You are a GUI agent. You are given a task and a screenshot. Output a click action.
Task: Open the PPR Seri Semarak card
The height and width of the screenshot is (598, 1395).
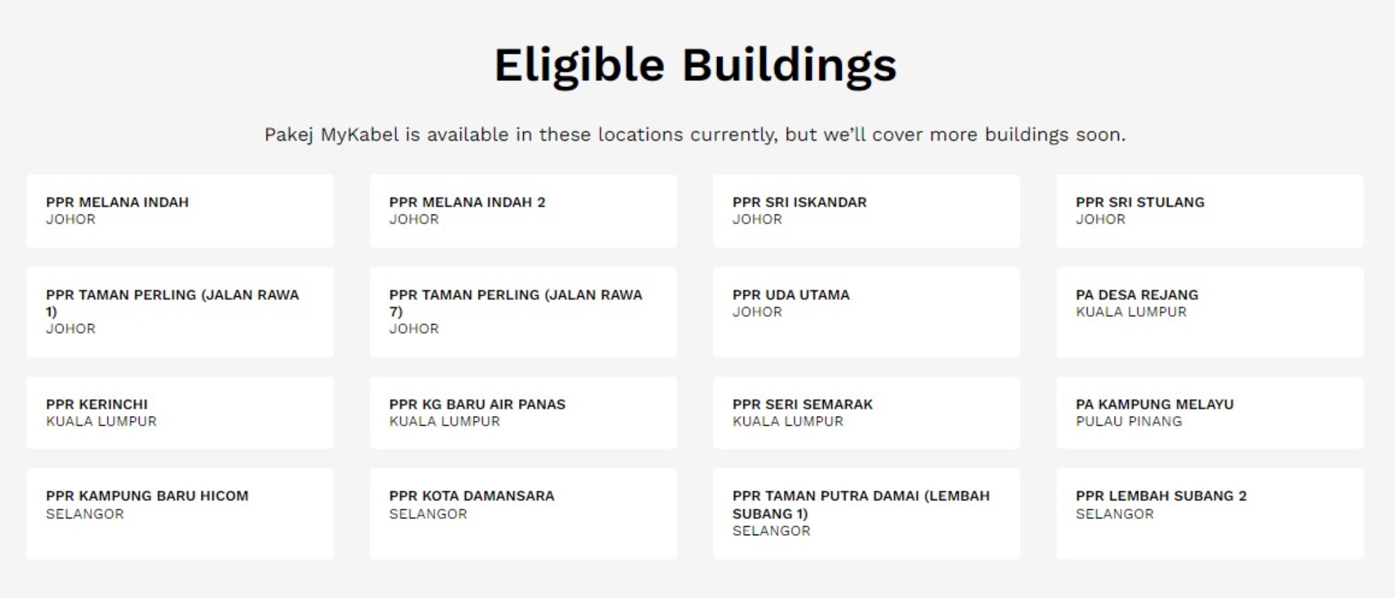(x=866, y=413)
